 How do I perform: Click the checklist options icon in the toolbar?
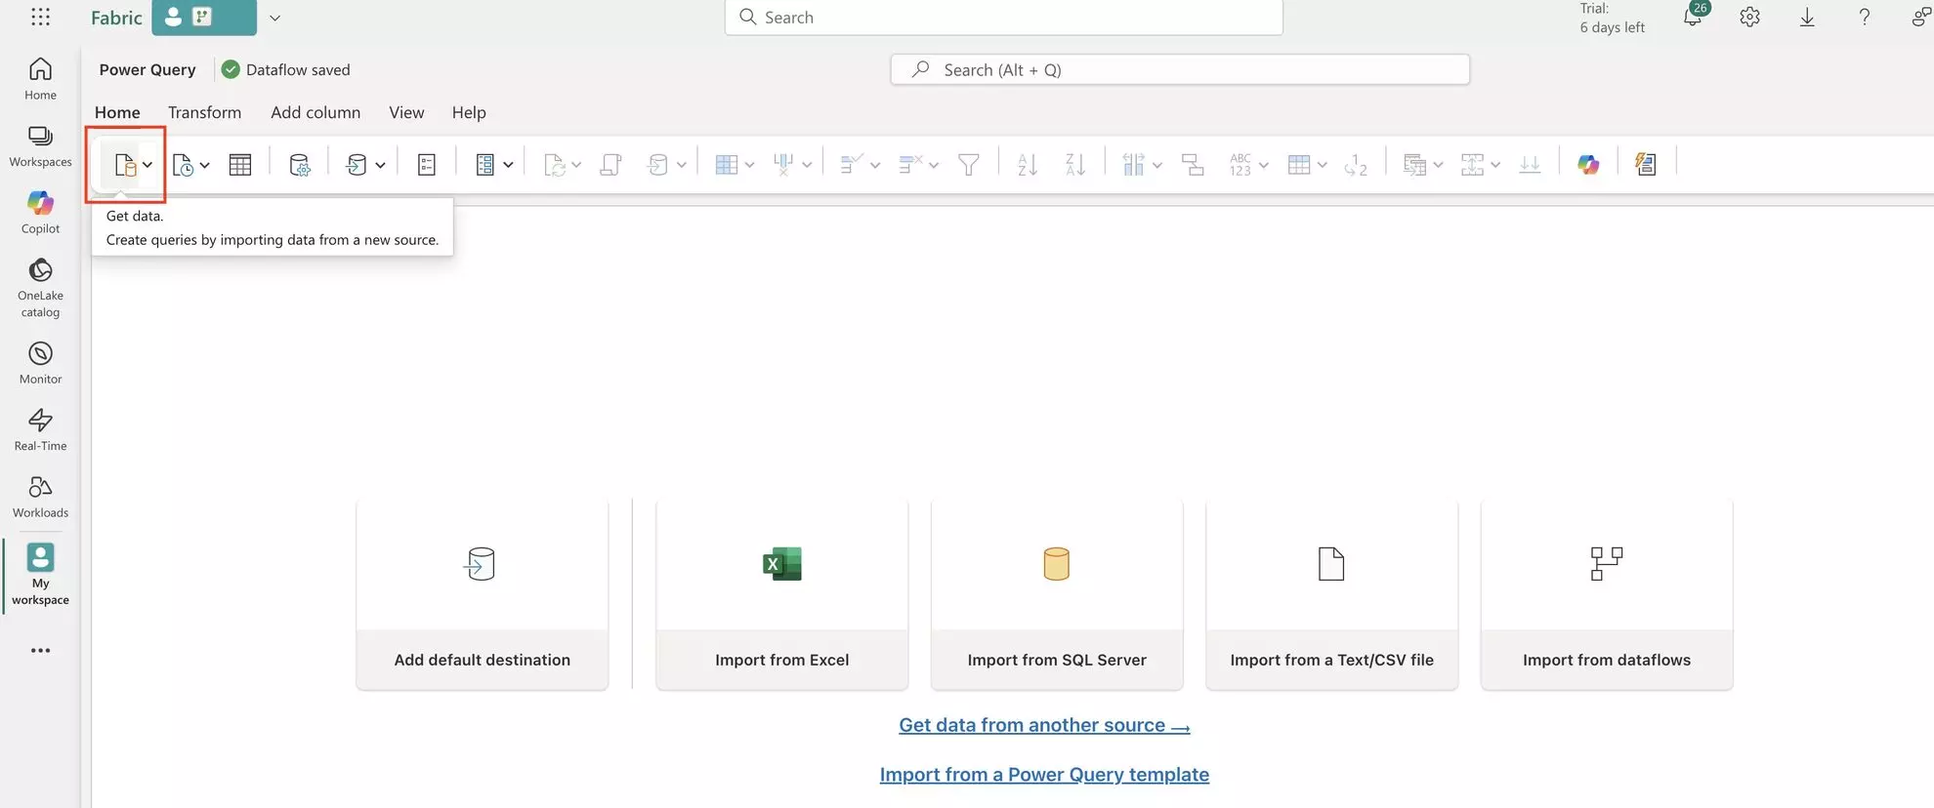click(x=427, y=165)
